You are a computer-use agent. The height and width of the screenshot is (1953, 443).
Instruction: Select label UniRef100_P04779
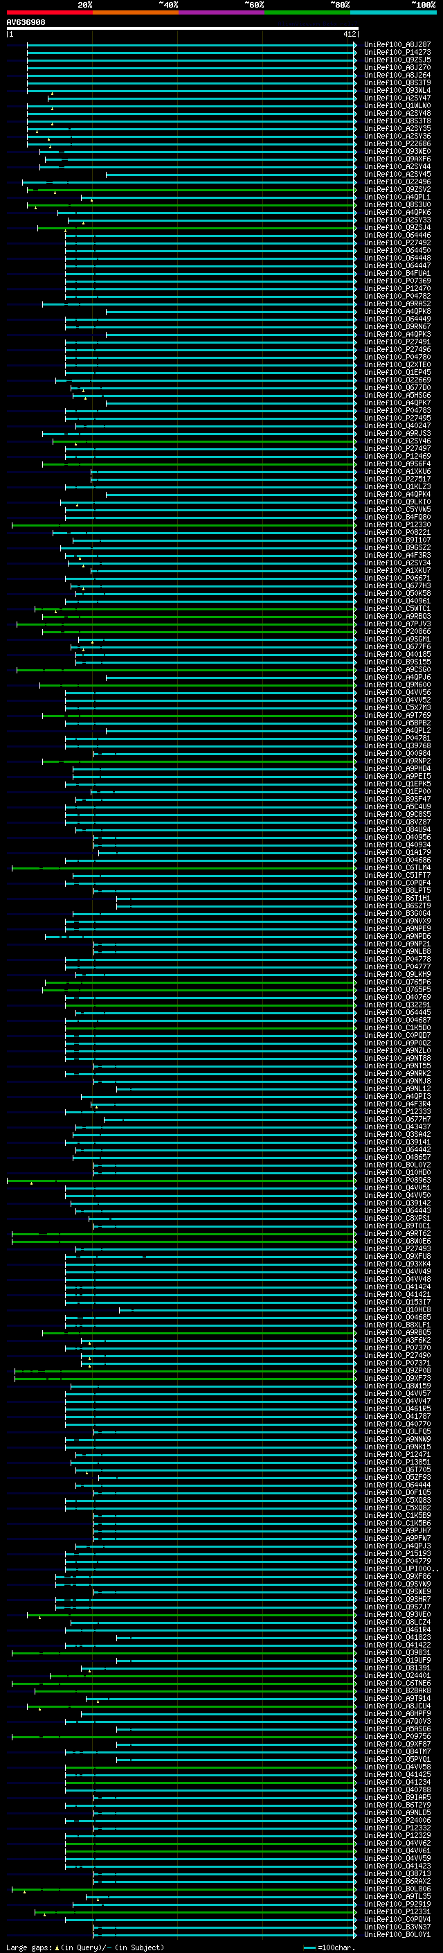397,1562
